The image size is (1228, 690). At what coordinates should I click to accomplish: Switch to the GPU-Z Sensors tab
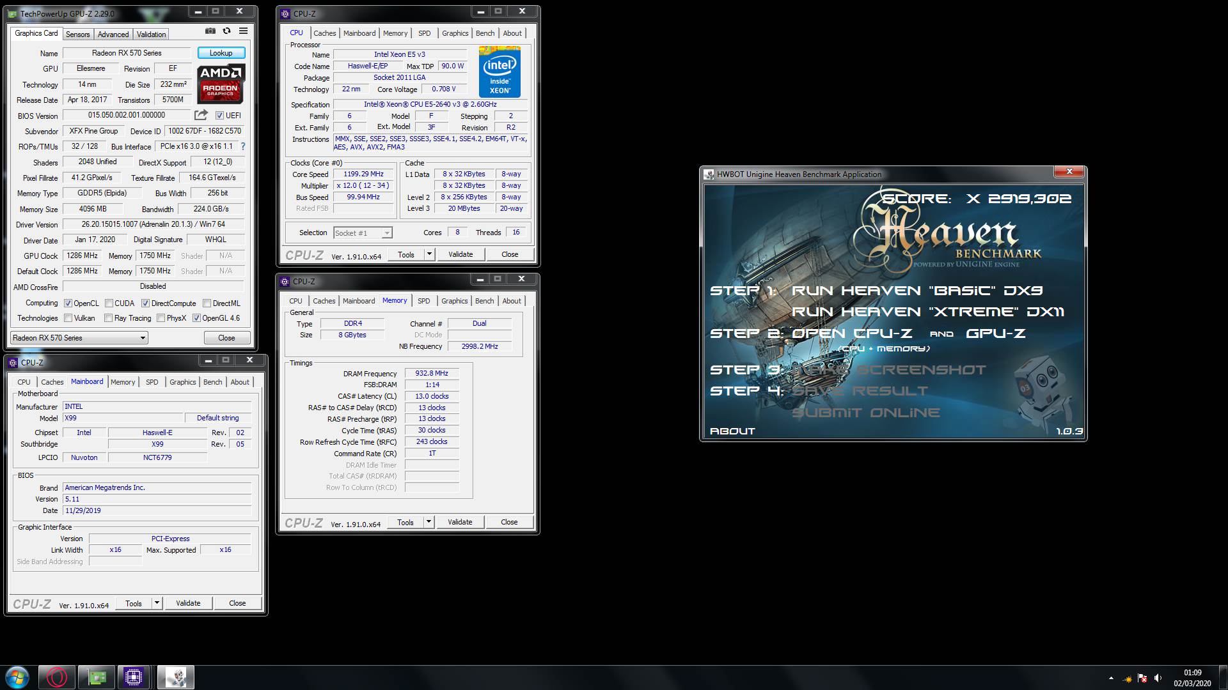78,34
